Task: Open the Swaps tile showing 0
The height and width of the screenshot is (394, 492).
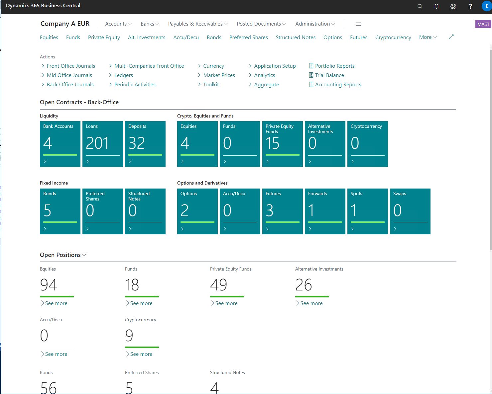Action: pos(410,211)
